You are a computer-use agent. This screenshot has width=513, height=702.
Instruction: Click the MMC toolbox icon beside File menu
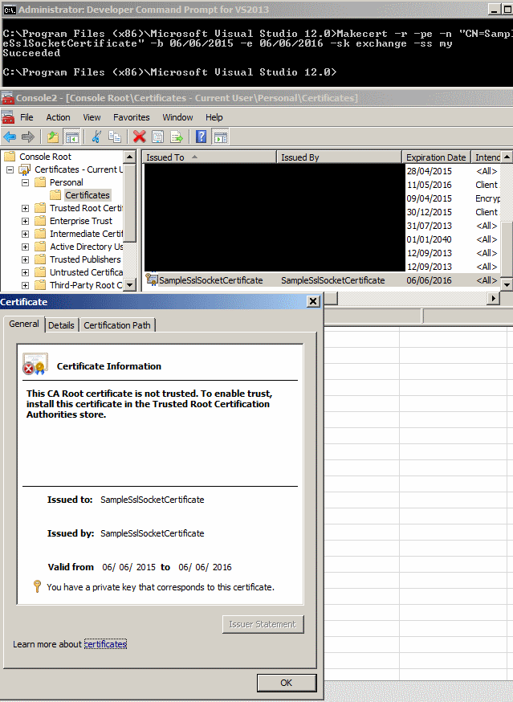(x=8, y=117)
